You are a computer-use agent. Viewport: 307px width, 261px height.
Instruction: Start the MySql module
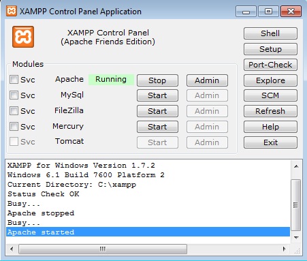[157, 95]
